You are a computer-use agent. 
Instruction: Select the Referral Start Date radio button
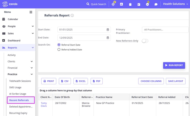(x=59, y=45)
